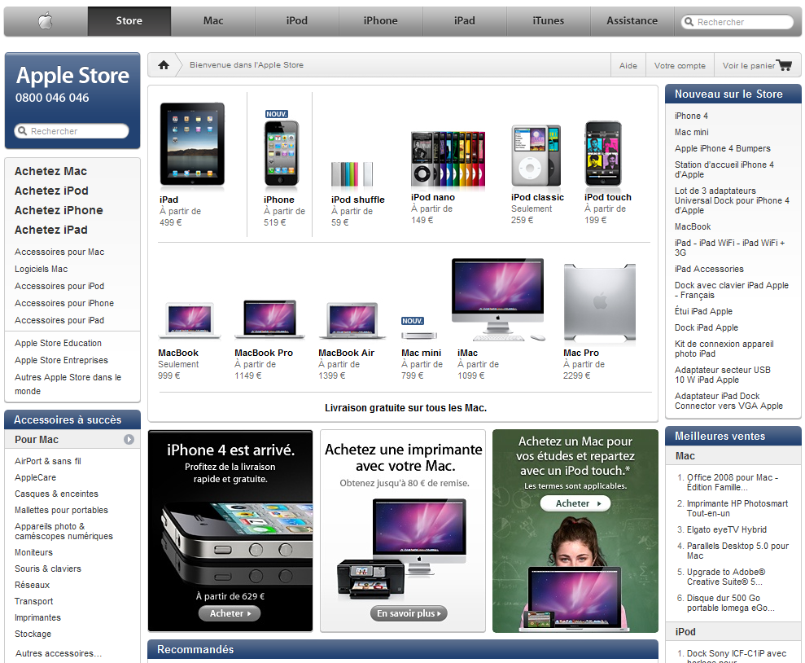The height and width of the screenshot is (663, 805).
Task: Click the magnifier icon in the sidebar search
Action: tap(22, 131)
